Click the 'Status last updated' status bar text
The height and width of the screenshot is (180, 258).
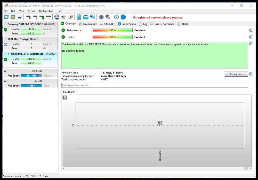point(26,176)
